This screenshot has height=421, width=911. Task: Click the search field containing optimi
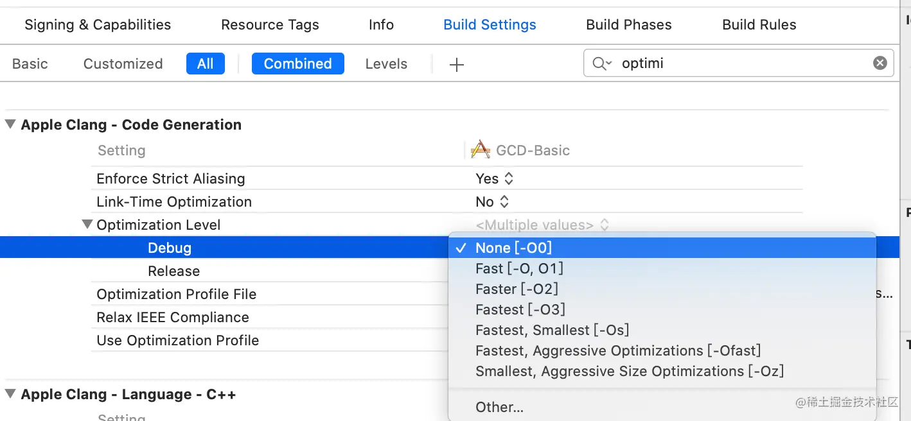pyautogui.click(x=739, y=64)
